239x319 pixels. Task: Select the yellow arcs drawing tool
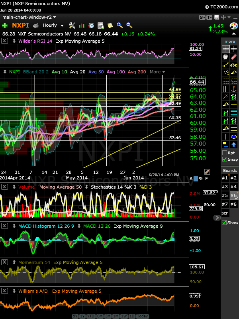click(x=225, y=73)
